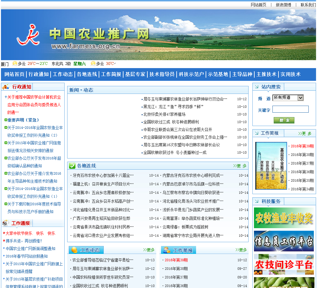The width and height of the screenshot is (317, 288).
Task: Open 重要声明（紧急） notice
Action: point(23,120)
